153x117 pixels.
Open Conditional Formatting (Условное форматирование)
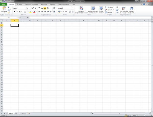[x=81, y=10]
